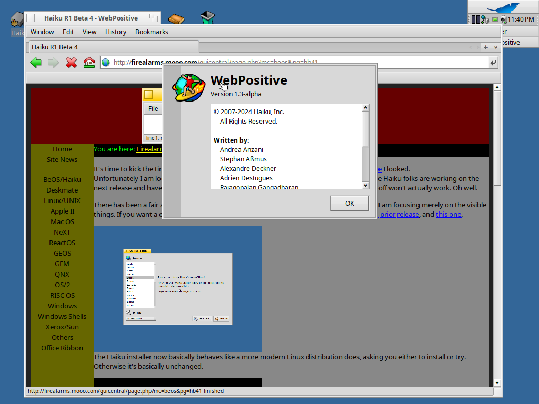539x404 pixels.
Task: Open the Office Ribbon sidebar link
Action: click(x=62, y=348)
